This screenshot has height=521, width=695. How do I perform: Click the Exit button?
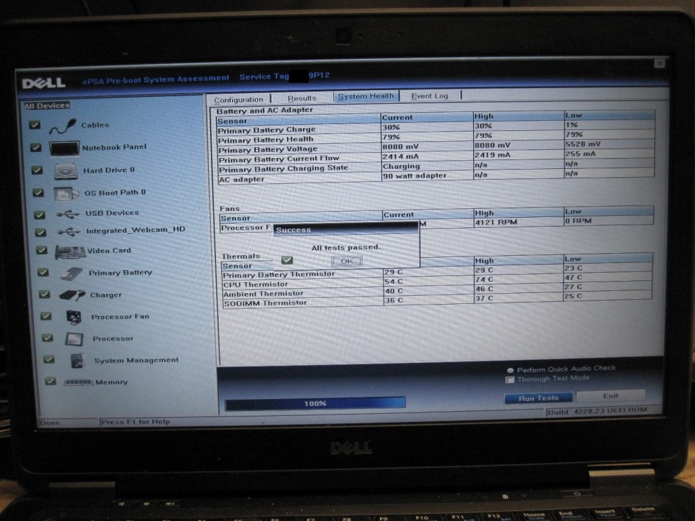[610, 395]
